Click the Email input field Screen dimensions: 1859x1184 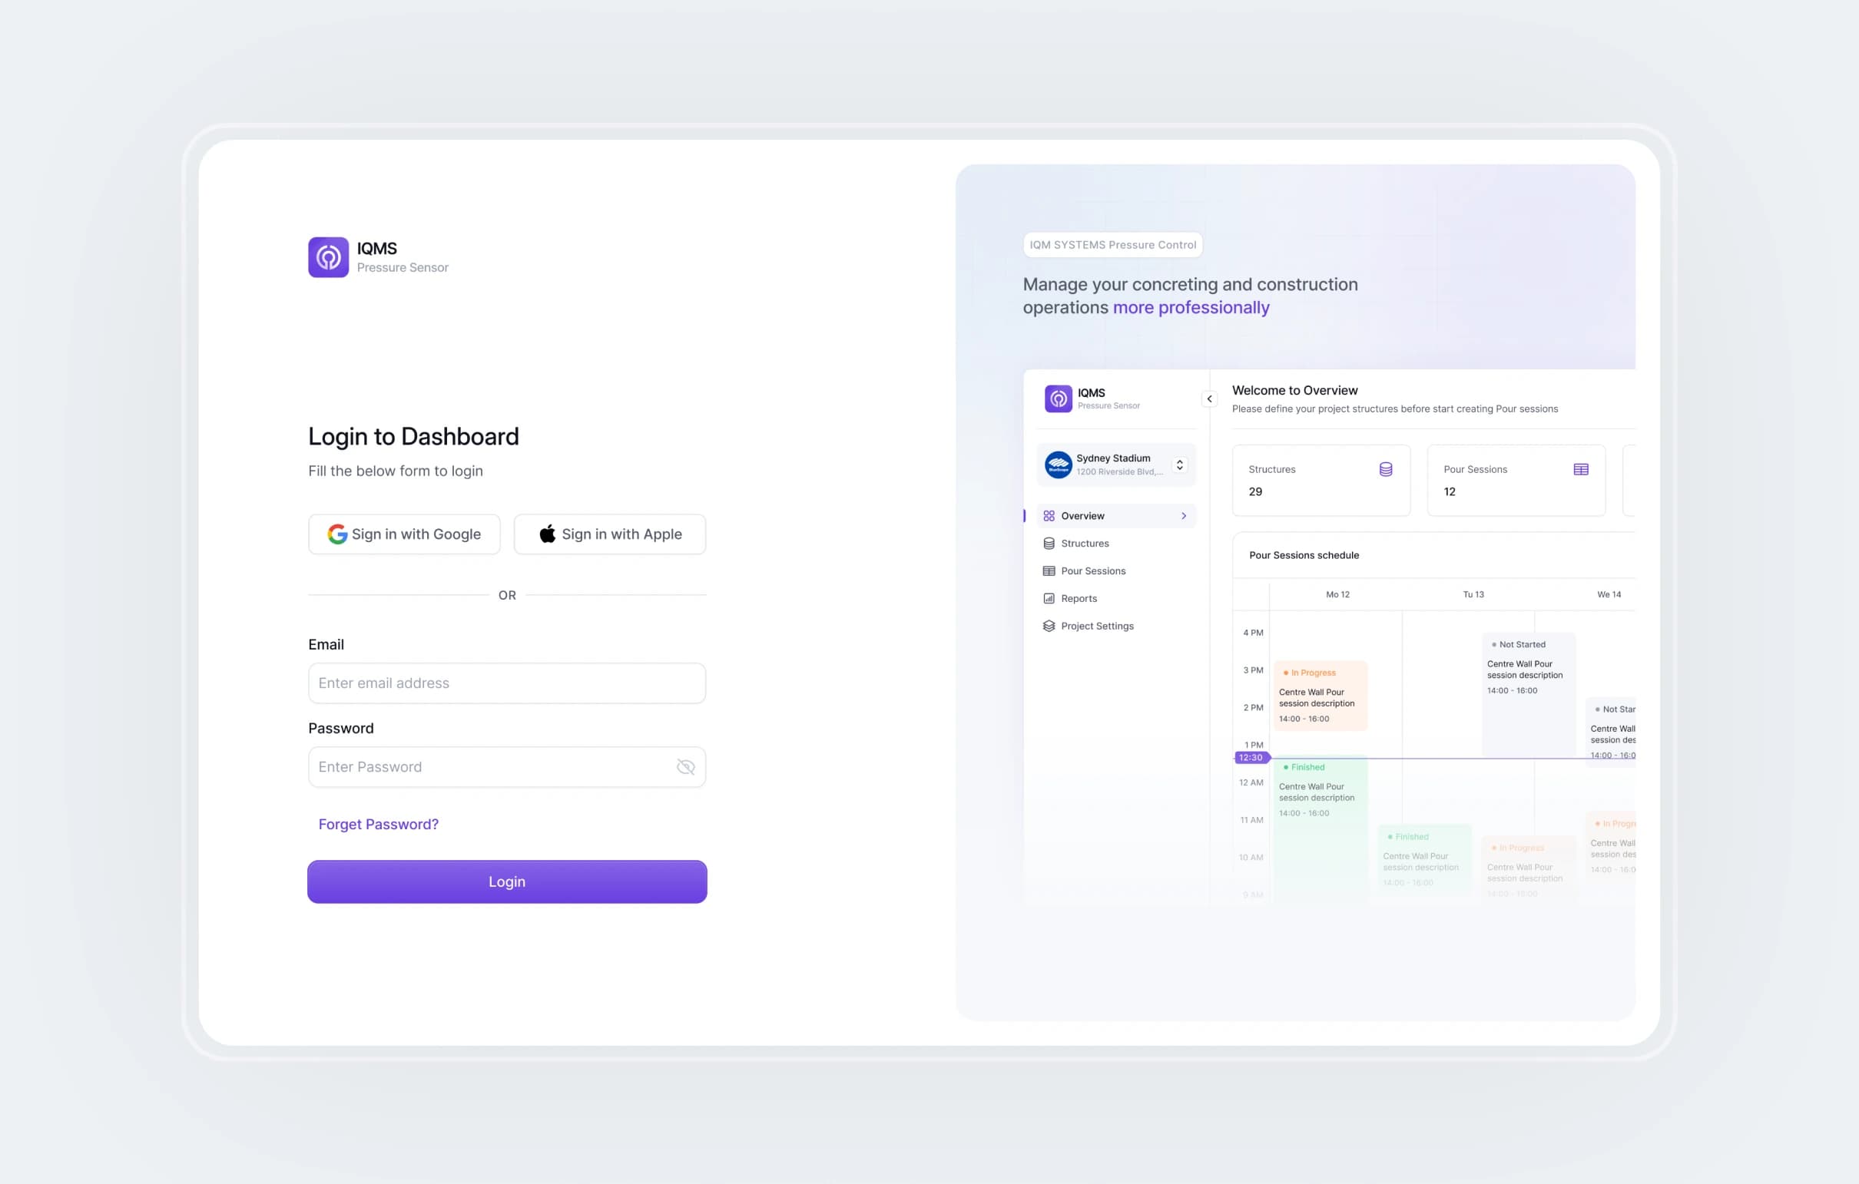point(507,683)
